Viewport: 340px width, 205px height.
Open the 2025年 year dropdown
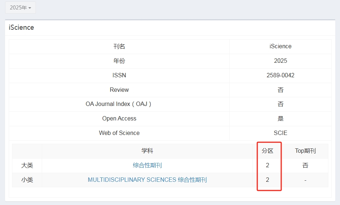[20, 8]
